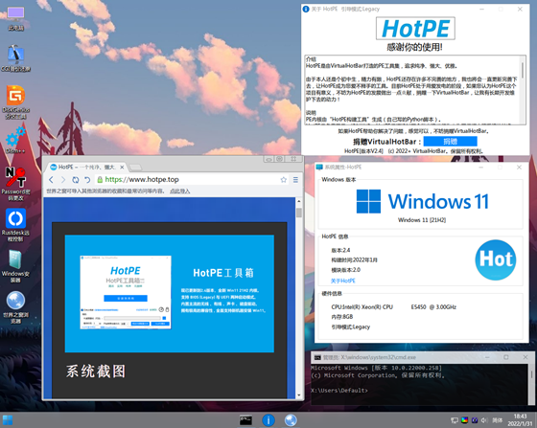Click the green padlock security icon

coord(100,179)
